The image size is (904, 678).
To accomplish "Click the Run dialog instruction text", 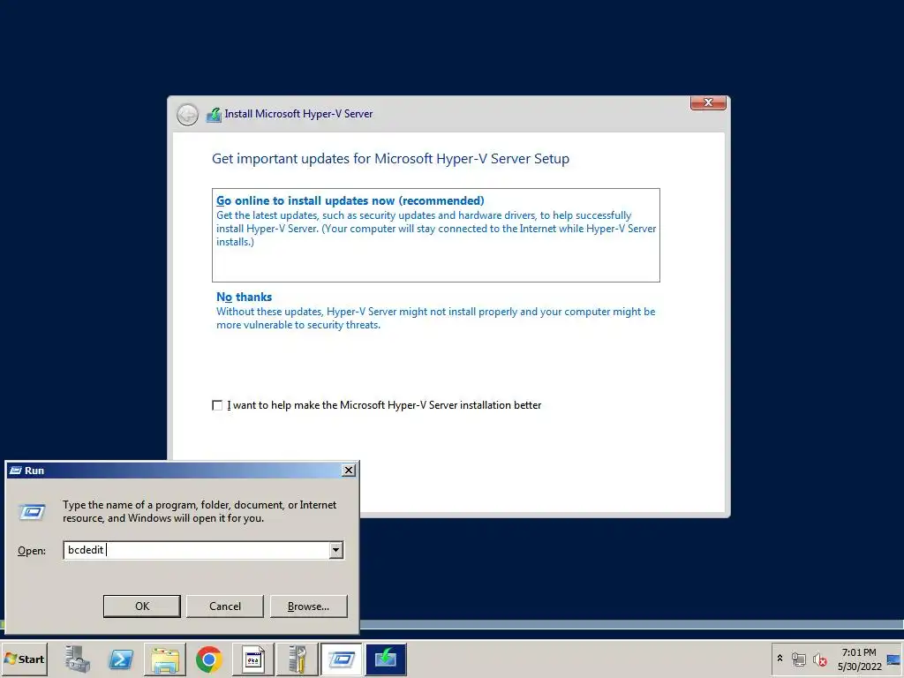I will [x=200, y=511].
